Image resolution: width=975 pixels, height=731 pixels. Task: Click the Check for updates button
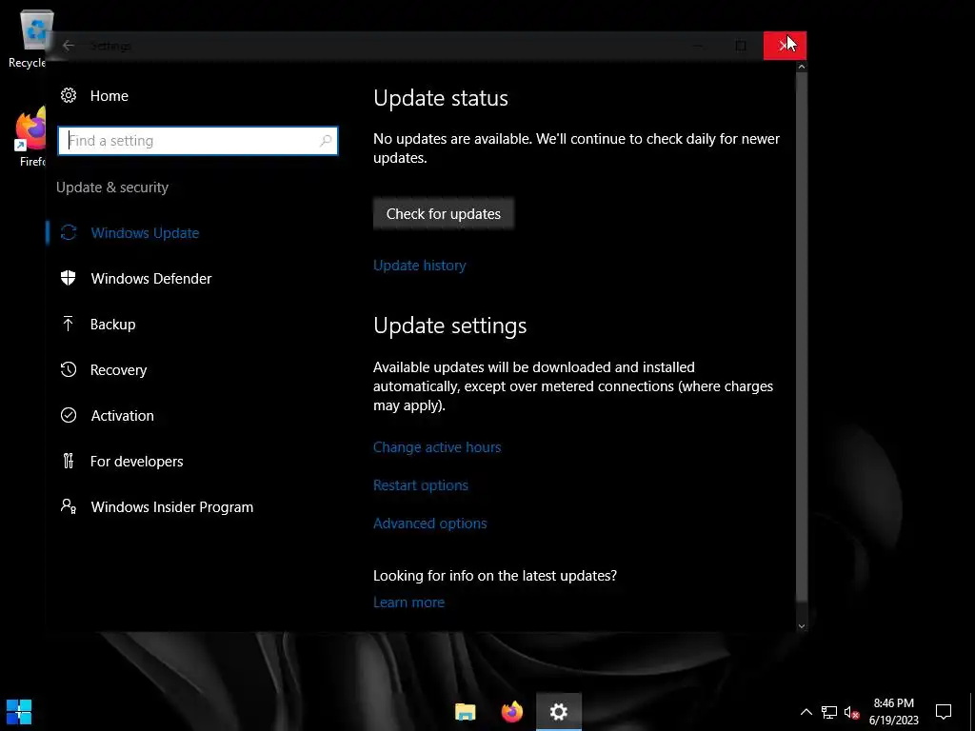point(444,214)
